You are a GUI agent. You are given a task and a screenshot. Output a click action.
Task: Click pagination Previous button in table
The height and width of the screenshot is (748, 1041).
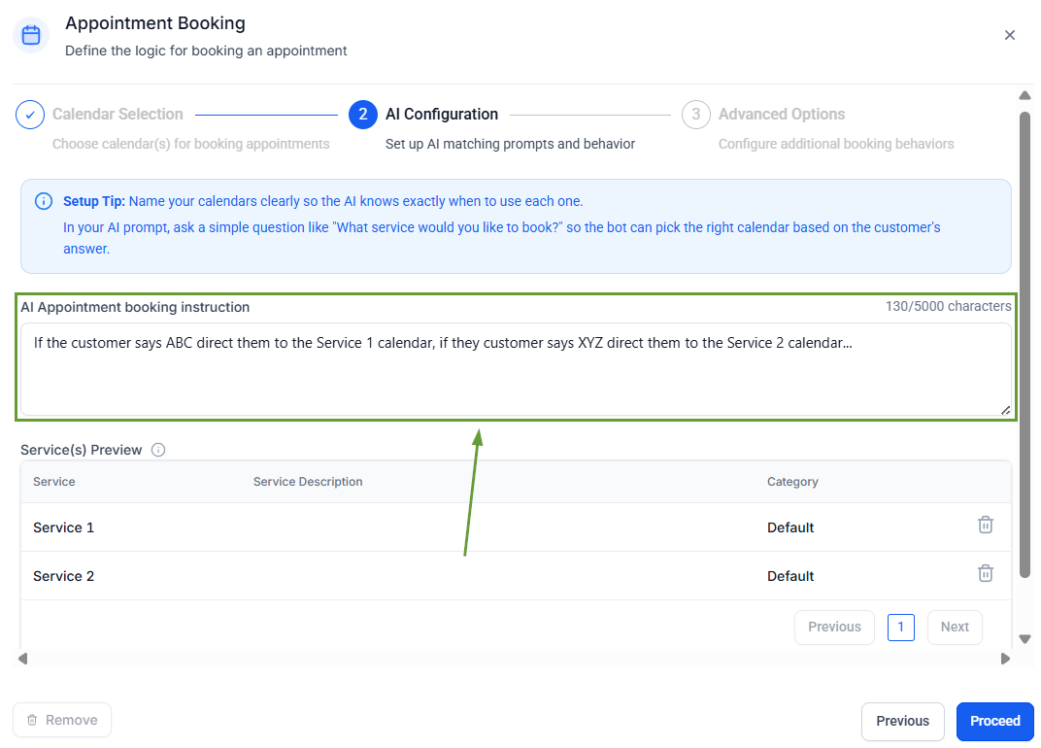(x=834, y=627)
